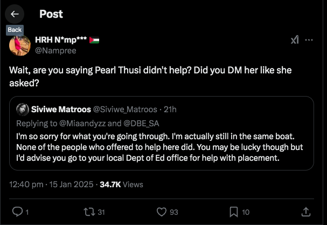Image resolution: width=327 pixels, height=225 pixels.
Task: Open HRH N*mp*** profile picture
Action: click(20, 44)
